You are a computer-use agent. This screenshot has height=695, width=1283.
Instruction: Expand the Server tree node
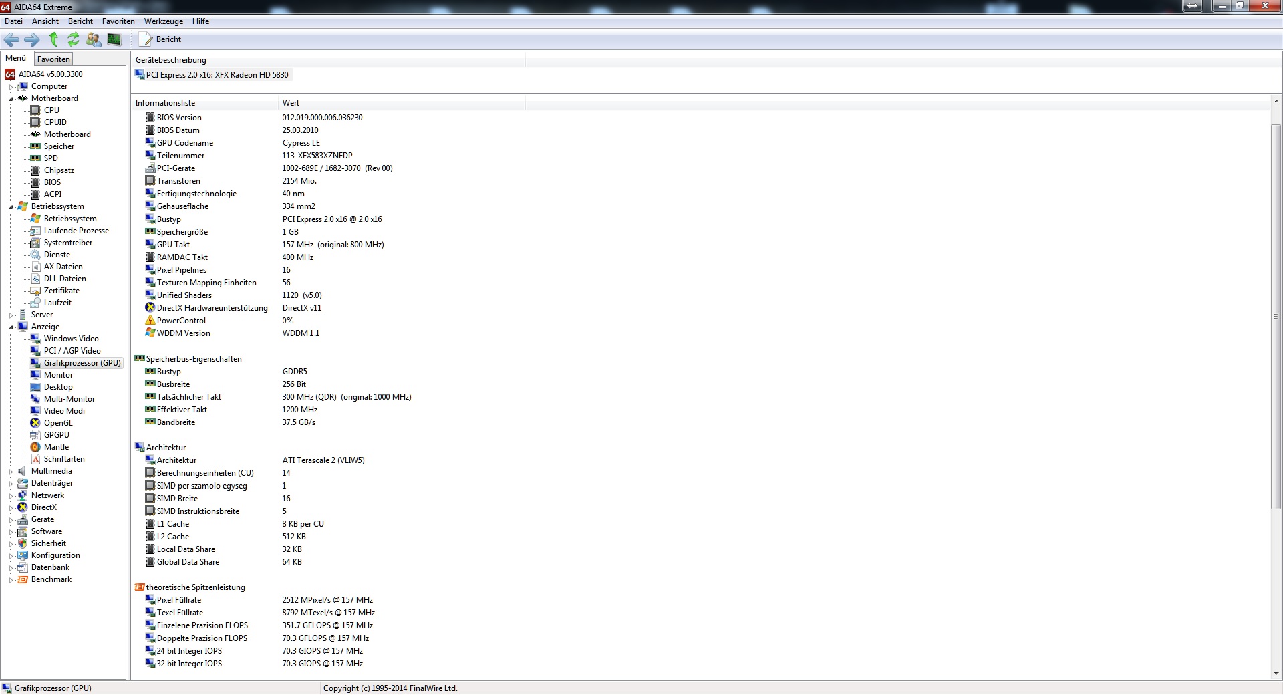pos(11,315)
